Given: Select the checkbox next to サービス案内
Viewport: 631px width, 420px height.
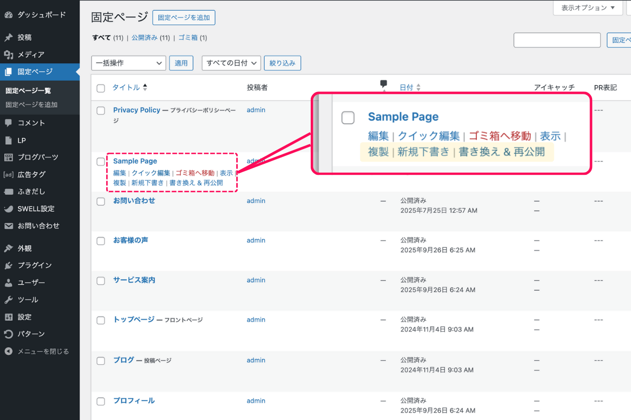Looking at the screenshot, I should [101, 281].
